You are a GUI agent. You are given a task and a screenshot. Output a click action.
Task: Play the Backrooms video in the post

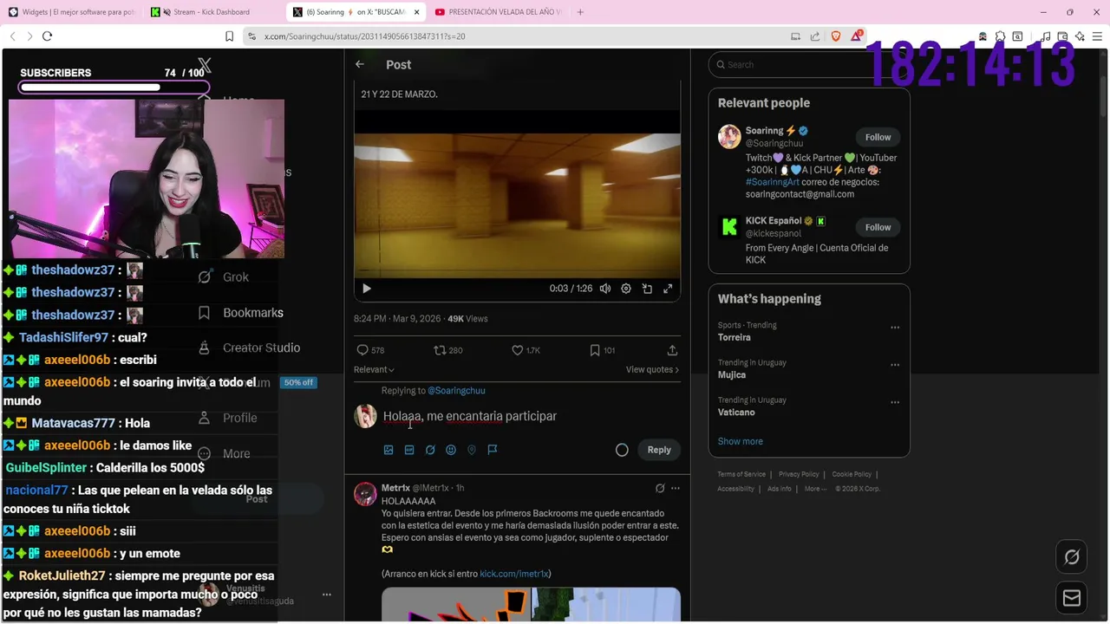[x=366, y=289]
